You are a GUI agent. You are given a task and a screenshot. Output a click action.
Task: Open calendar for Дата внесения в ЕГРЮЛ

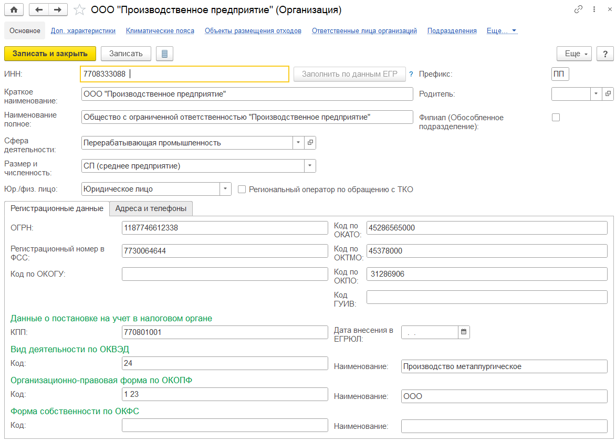464,332
